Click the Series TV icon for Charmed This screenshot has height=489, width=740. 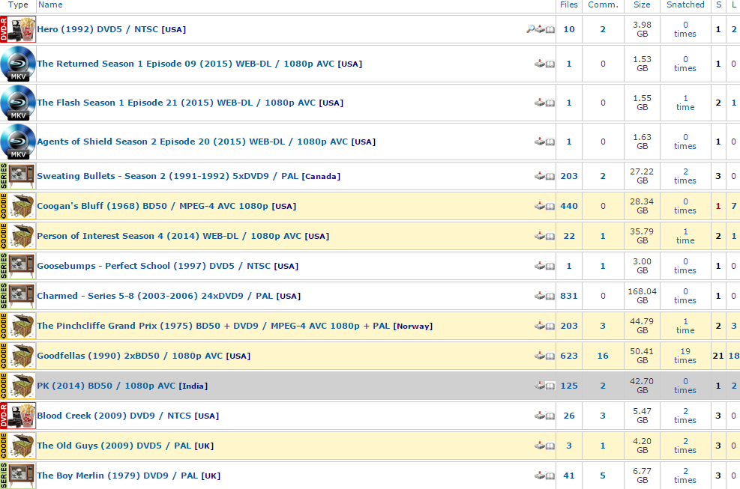click(18, 296)
